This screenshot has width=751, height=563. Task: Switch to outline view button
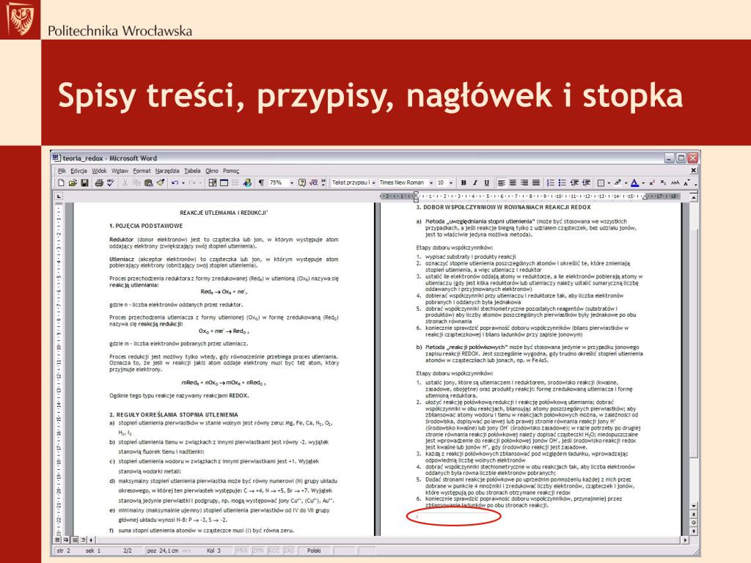(83, 540)
